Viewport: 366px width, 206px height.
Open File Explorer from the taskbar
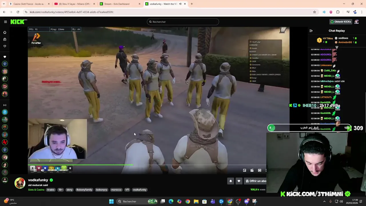tap(196, 201)
